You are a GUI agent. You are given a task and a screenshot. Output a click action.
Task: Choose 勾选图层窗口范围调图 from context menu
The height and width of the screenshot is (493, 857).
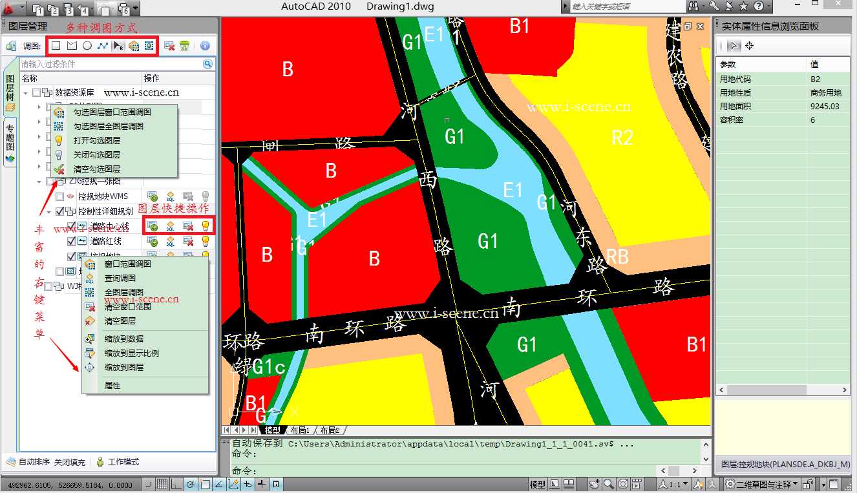(x=112, y=112)
